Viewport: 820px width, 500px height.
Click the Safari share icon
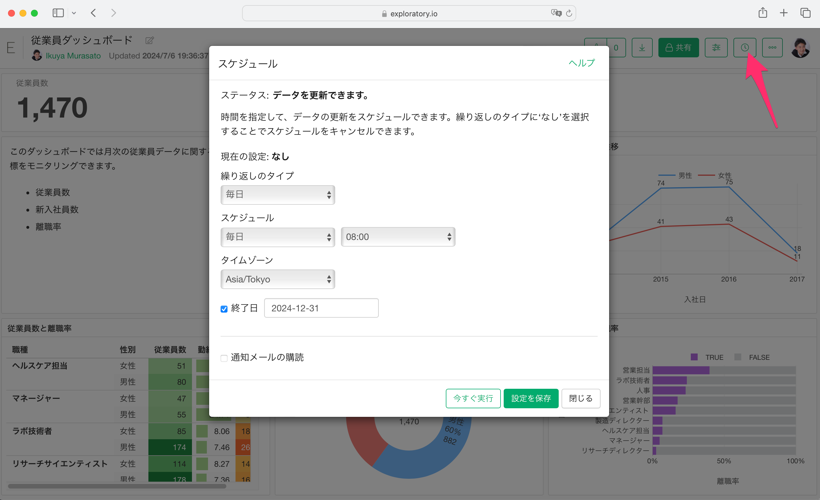pyautogui.click(x=762, y=13)
